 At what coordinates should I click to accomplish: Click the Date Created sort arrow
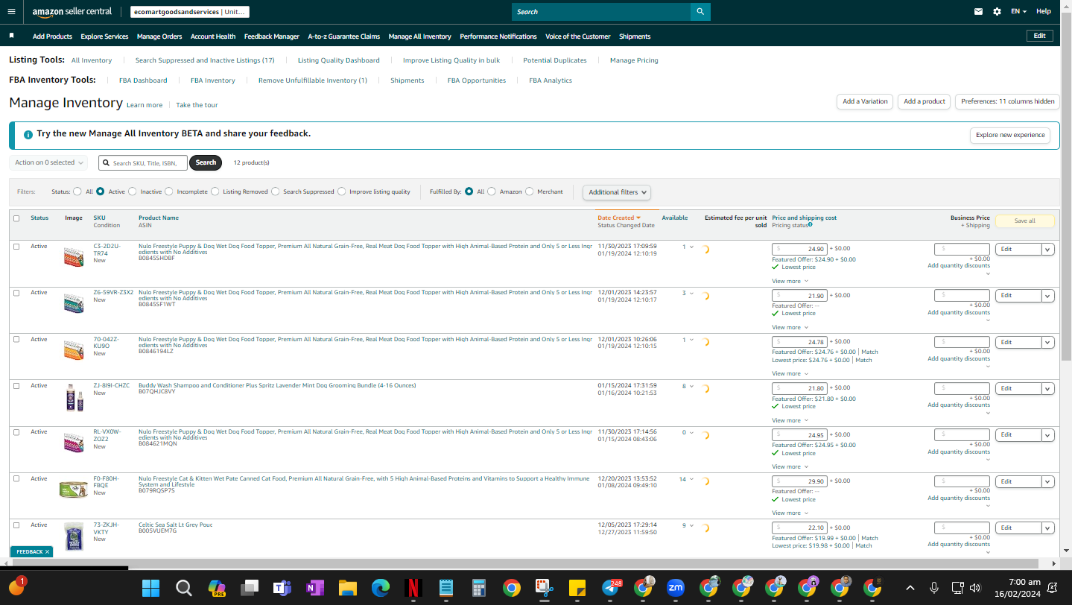638,218
